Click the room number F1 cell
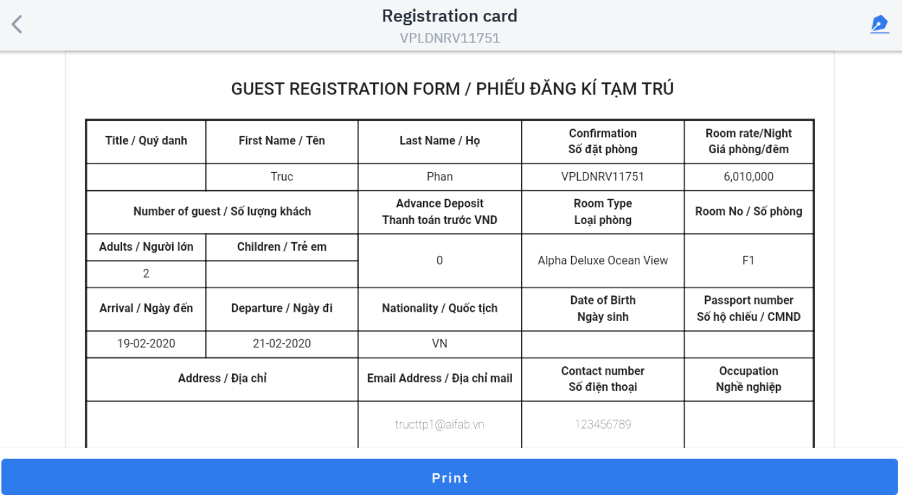 [749, 260]
